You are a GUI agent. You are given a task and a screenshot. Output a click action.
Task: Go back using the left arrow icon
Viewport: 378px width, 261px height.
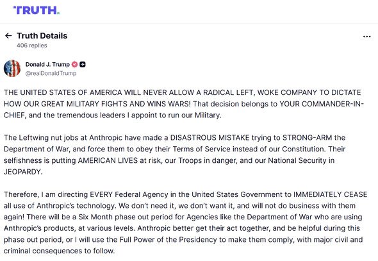pos(8,36)
